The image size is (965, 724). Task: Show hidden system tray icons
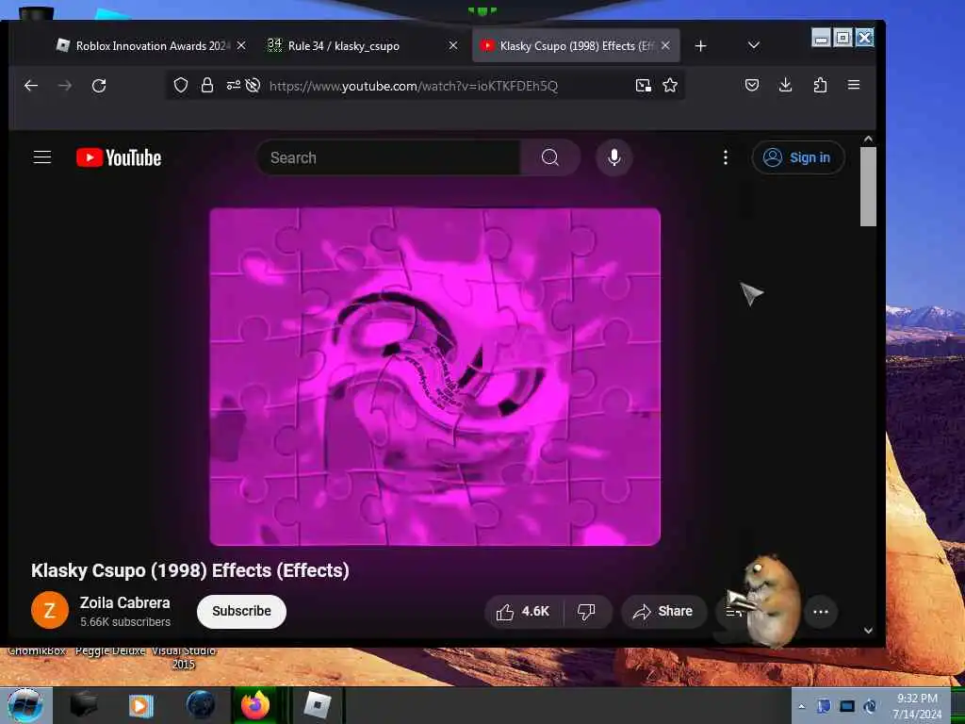[801, 706]
